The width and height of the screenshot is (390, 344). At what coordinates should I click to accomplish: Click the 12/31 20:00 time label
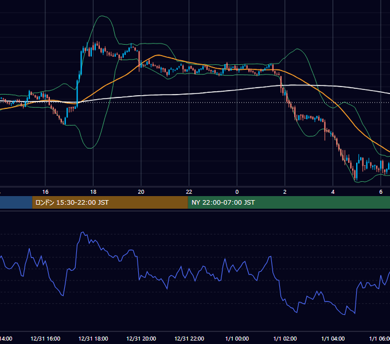pos(141,339)
